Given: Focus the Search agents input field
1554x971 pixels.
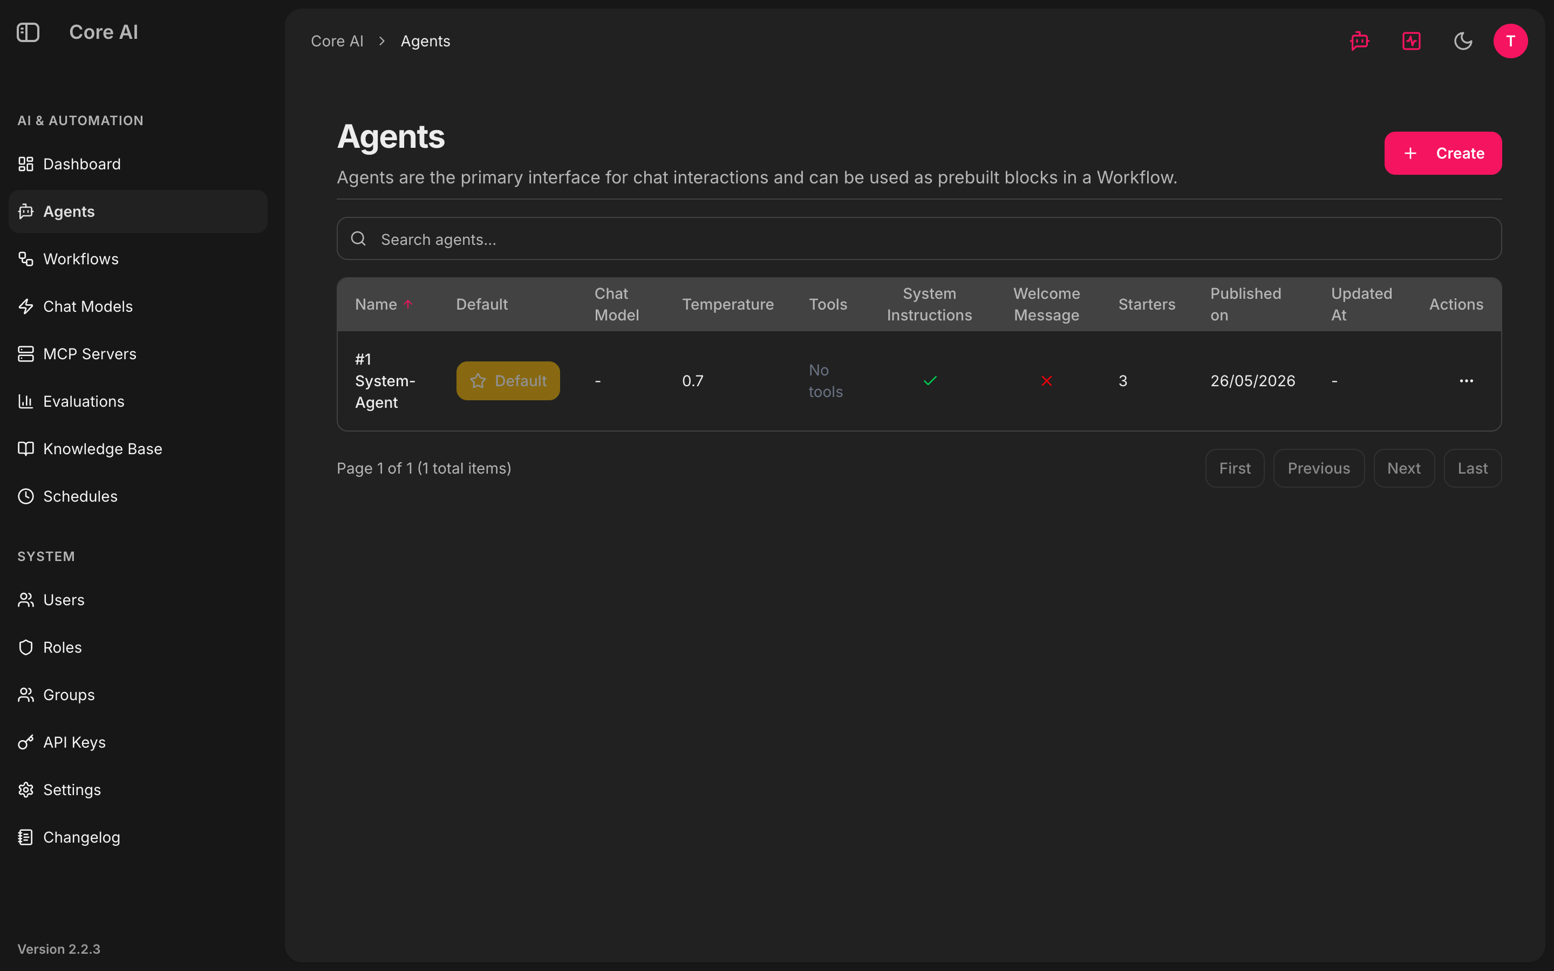Looking at the screenshot, I should (919, 239).
